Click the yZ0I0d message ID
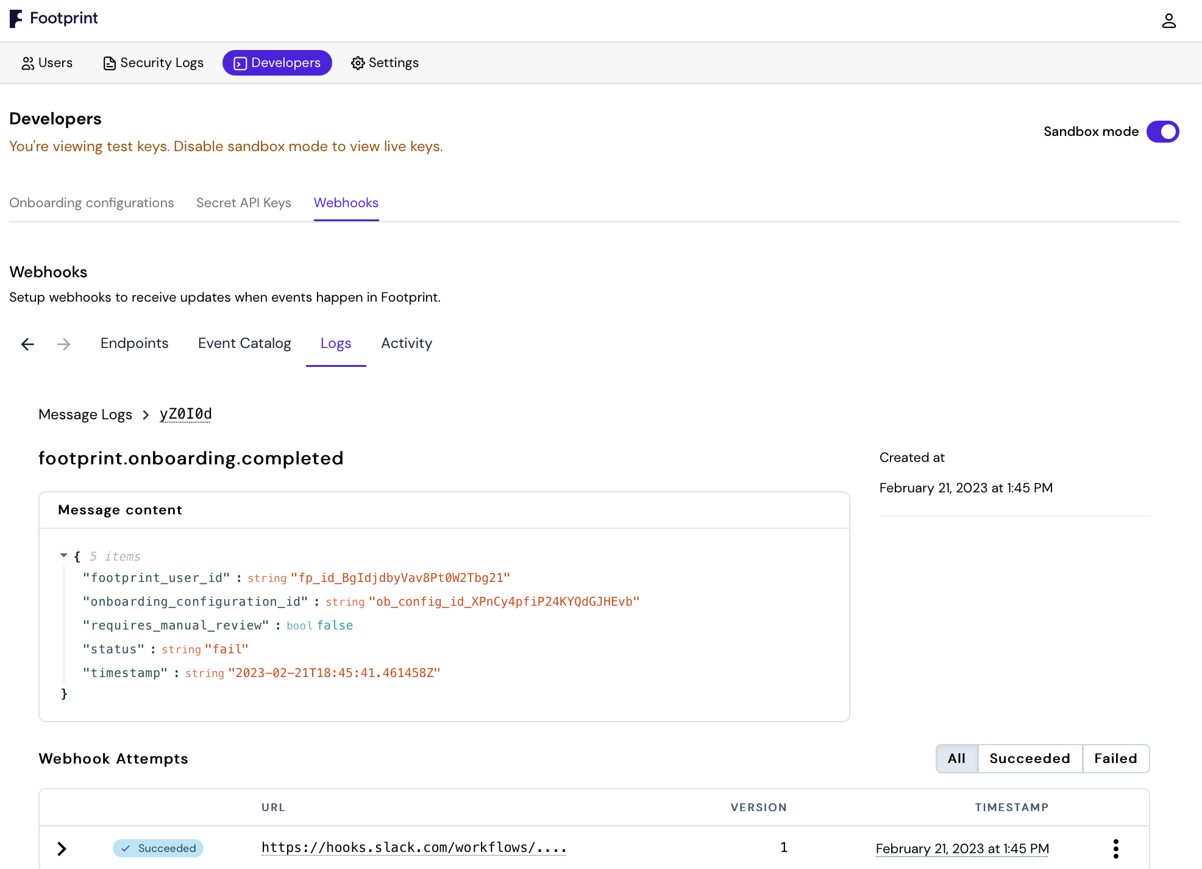The height and width of the screenshot is (869, 1202). tap(185, 414)
